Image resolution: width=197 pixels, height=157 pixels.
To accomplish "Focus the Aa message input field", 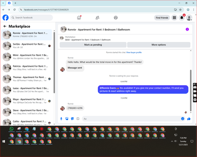I will [131, 119].
